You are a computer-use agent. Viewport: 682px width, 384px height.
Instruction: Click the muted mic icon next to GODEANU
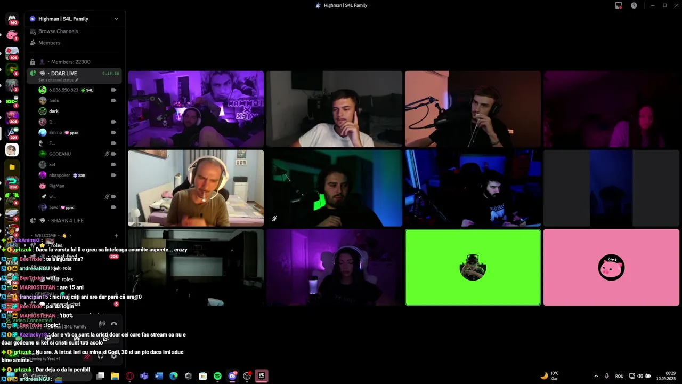[107, 154]
